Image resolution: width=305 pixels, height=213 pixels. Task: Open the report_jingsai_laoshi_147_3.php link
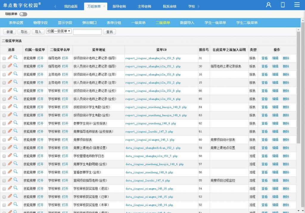[149, 132]
